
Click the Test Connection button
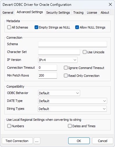(17, 141)
